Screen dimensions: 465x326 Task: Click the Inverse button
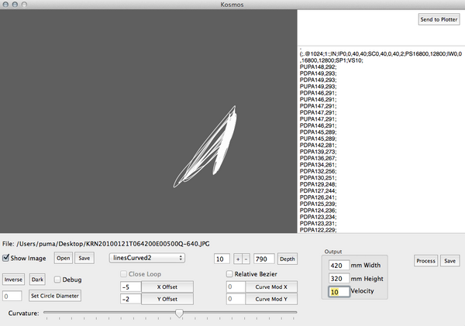pos(13,280)
